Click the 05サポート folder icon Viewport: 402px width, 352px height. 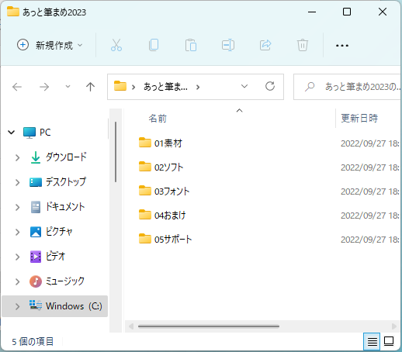click(145, 239)
